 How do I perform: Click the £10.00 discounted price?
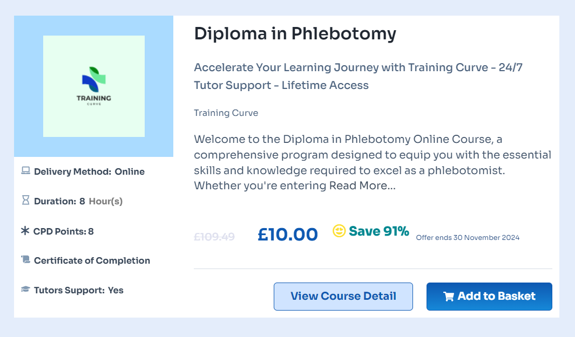287,234
